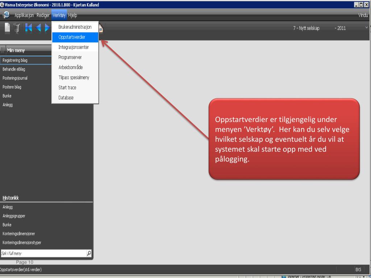Click Start trace menu entry
371x278 pixels.
(x=75, y=88)
